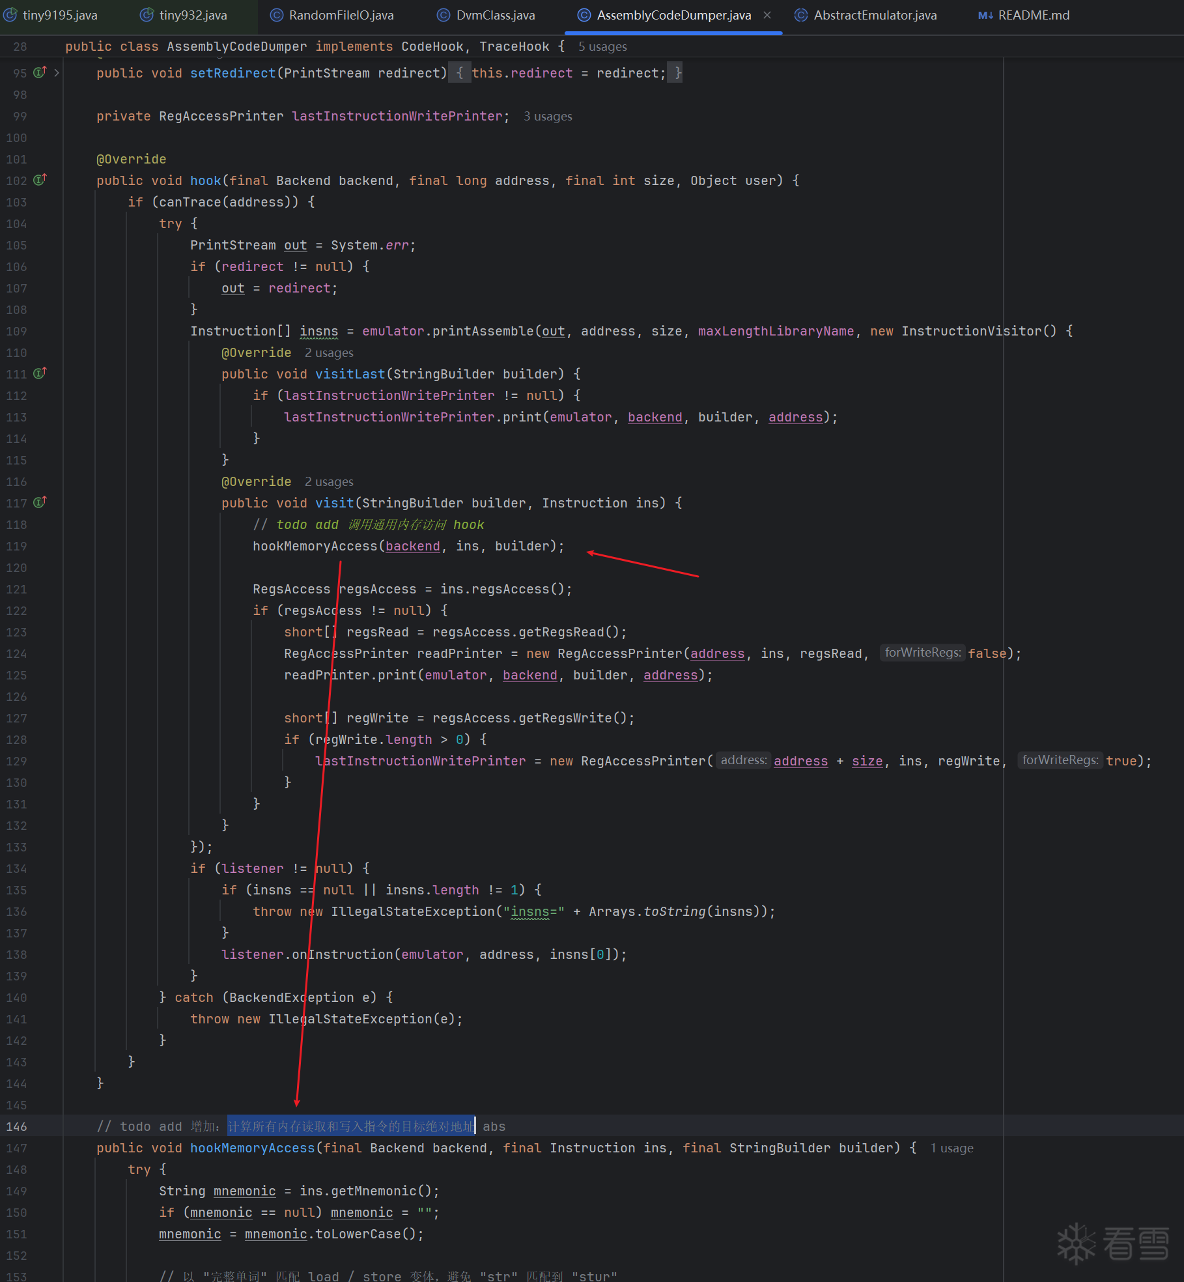Image resolution: width=1184 pixels, height=1282 pixels.
Task: Click the hookMemoryAccess method name on line 147
Action: coord(253,1148)
